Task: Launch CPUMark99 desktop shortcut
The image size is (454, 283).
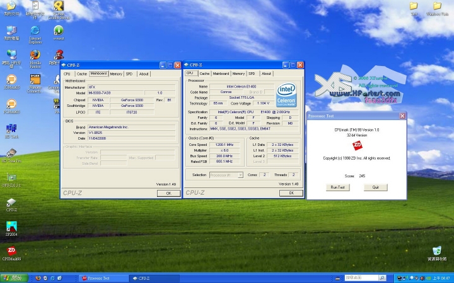Action: [x=11, y=253]
